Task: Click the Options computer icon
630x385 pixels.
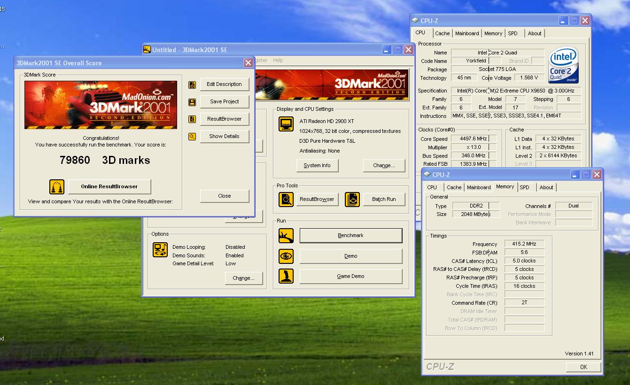Action: pos(160,249)
